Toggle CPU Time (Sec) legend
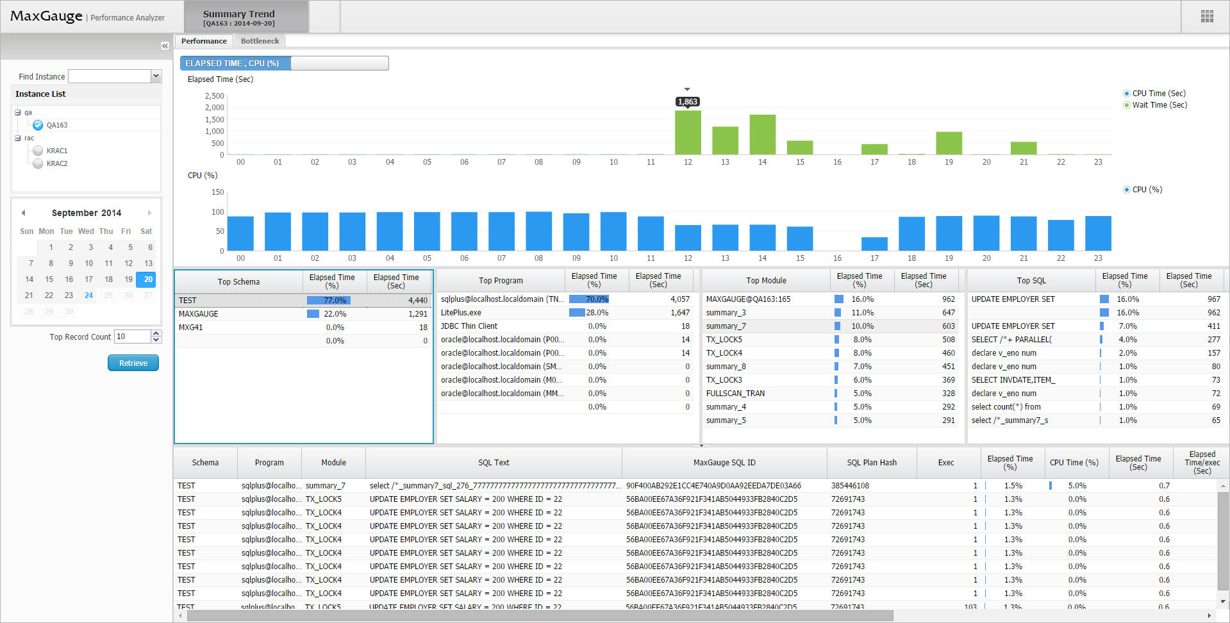The height and width of the screenshot is (623, 1230). click(1154, 94)
